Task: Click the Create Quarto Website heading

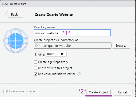Action: pos(54,15)
